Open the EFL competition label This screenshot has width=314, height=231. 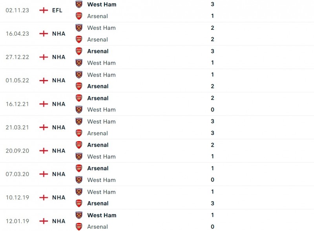point(57,10)
